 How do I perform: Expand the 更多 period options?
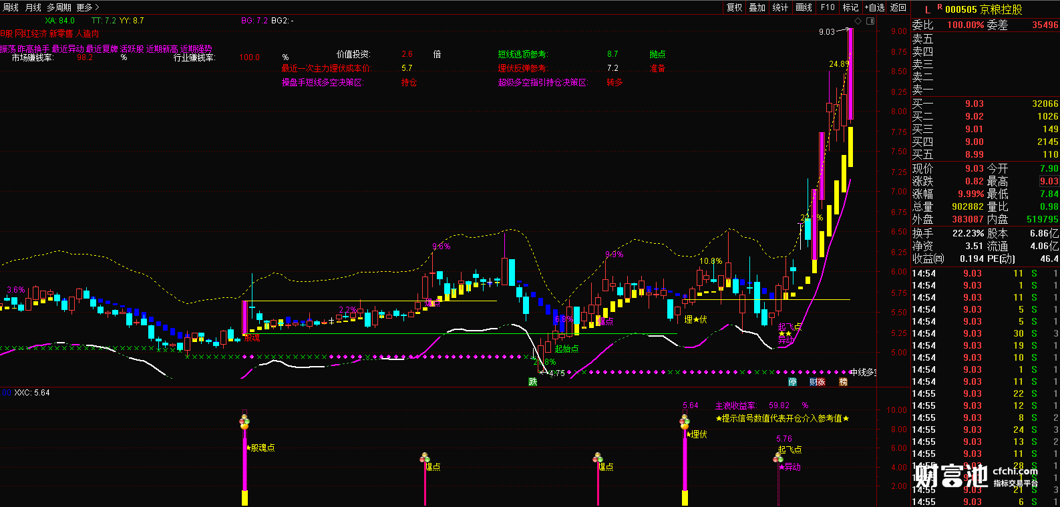(87, 7)
